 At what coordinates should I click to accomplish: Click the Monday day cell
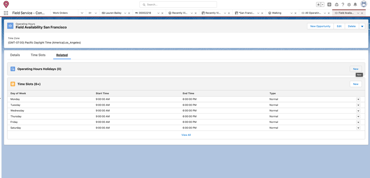15,99
